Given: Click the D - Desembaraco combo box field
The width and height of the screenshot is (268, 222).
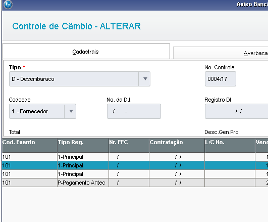Looking at the screenshot, I should coord(80,79).
